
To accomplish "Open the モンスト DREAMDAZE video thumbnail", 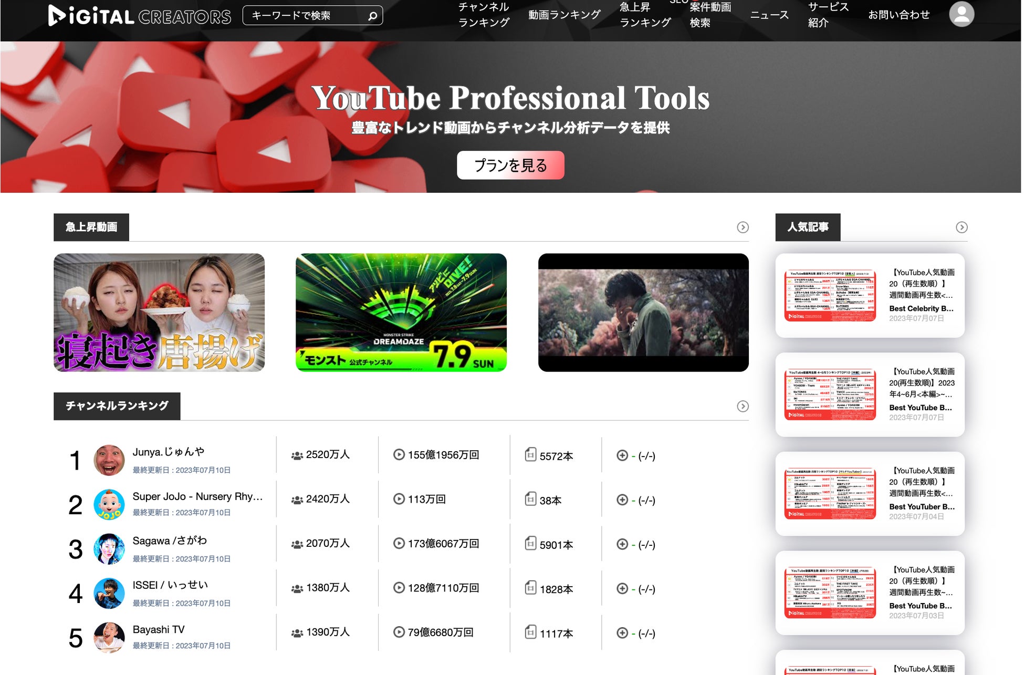I will click(401, 313).
